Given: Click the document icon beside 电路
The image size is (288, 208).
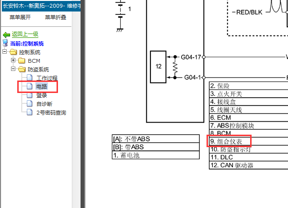Looking at the screenshot, I should [x=30, y=86].
